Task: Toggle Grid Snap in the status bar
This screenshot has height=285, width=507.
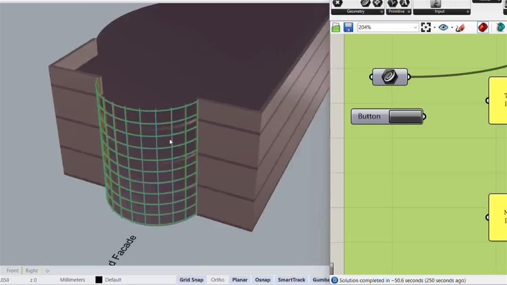Action: click(191, 280)
